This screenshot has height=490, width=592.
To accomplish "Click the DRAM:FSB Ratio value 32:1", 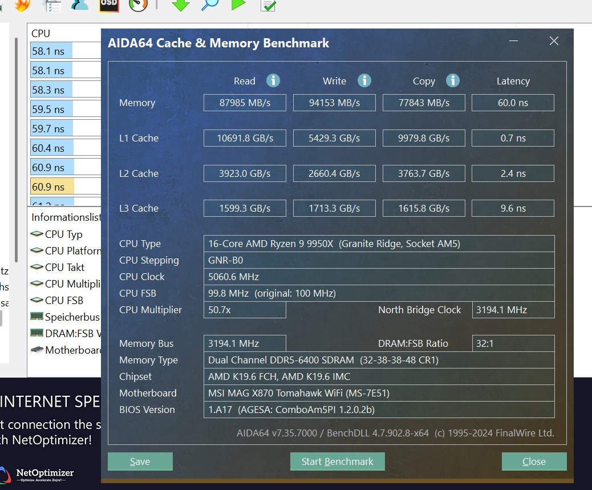I will [x=513, y=343].
